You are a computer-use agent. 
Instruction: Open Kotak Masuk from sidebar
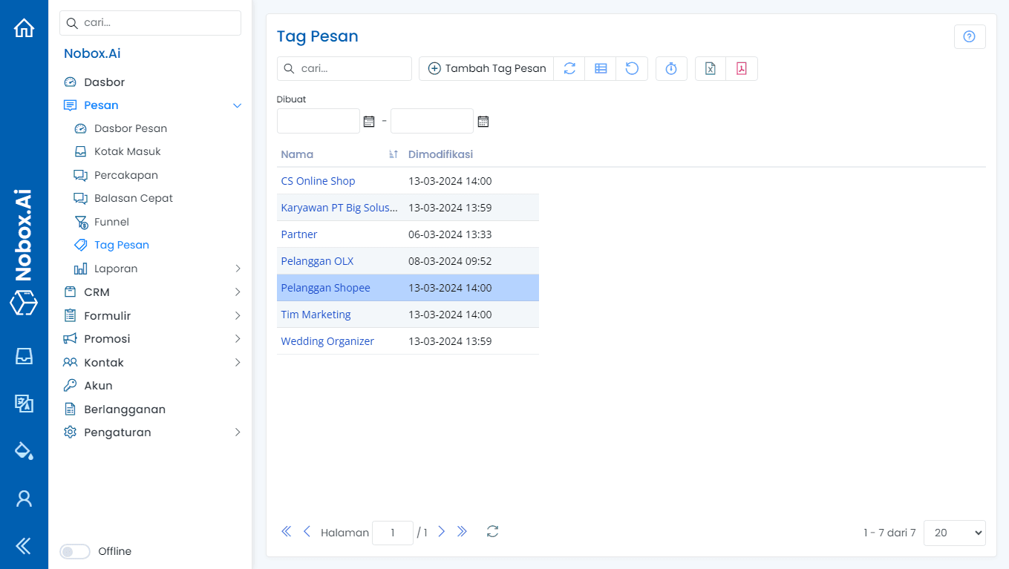(x=127, y=151)
